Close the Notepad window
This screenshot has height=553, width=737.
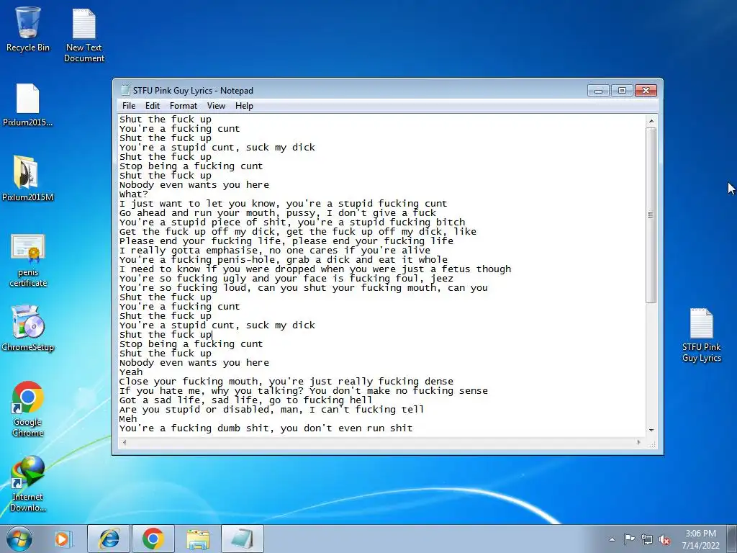[x=646, y=90]
